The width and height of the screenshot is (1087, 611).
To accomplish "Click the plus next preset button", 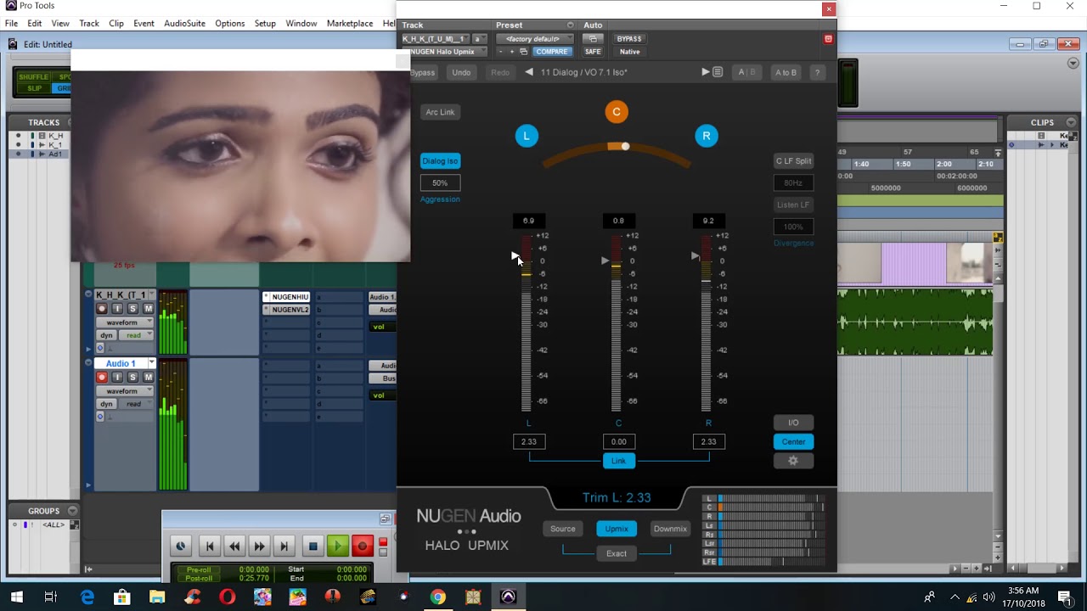I will click(512, 52).
